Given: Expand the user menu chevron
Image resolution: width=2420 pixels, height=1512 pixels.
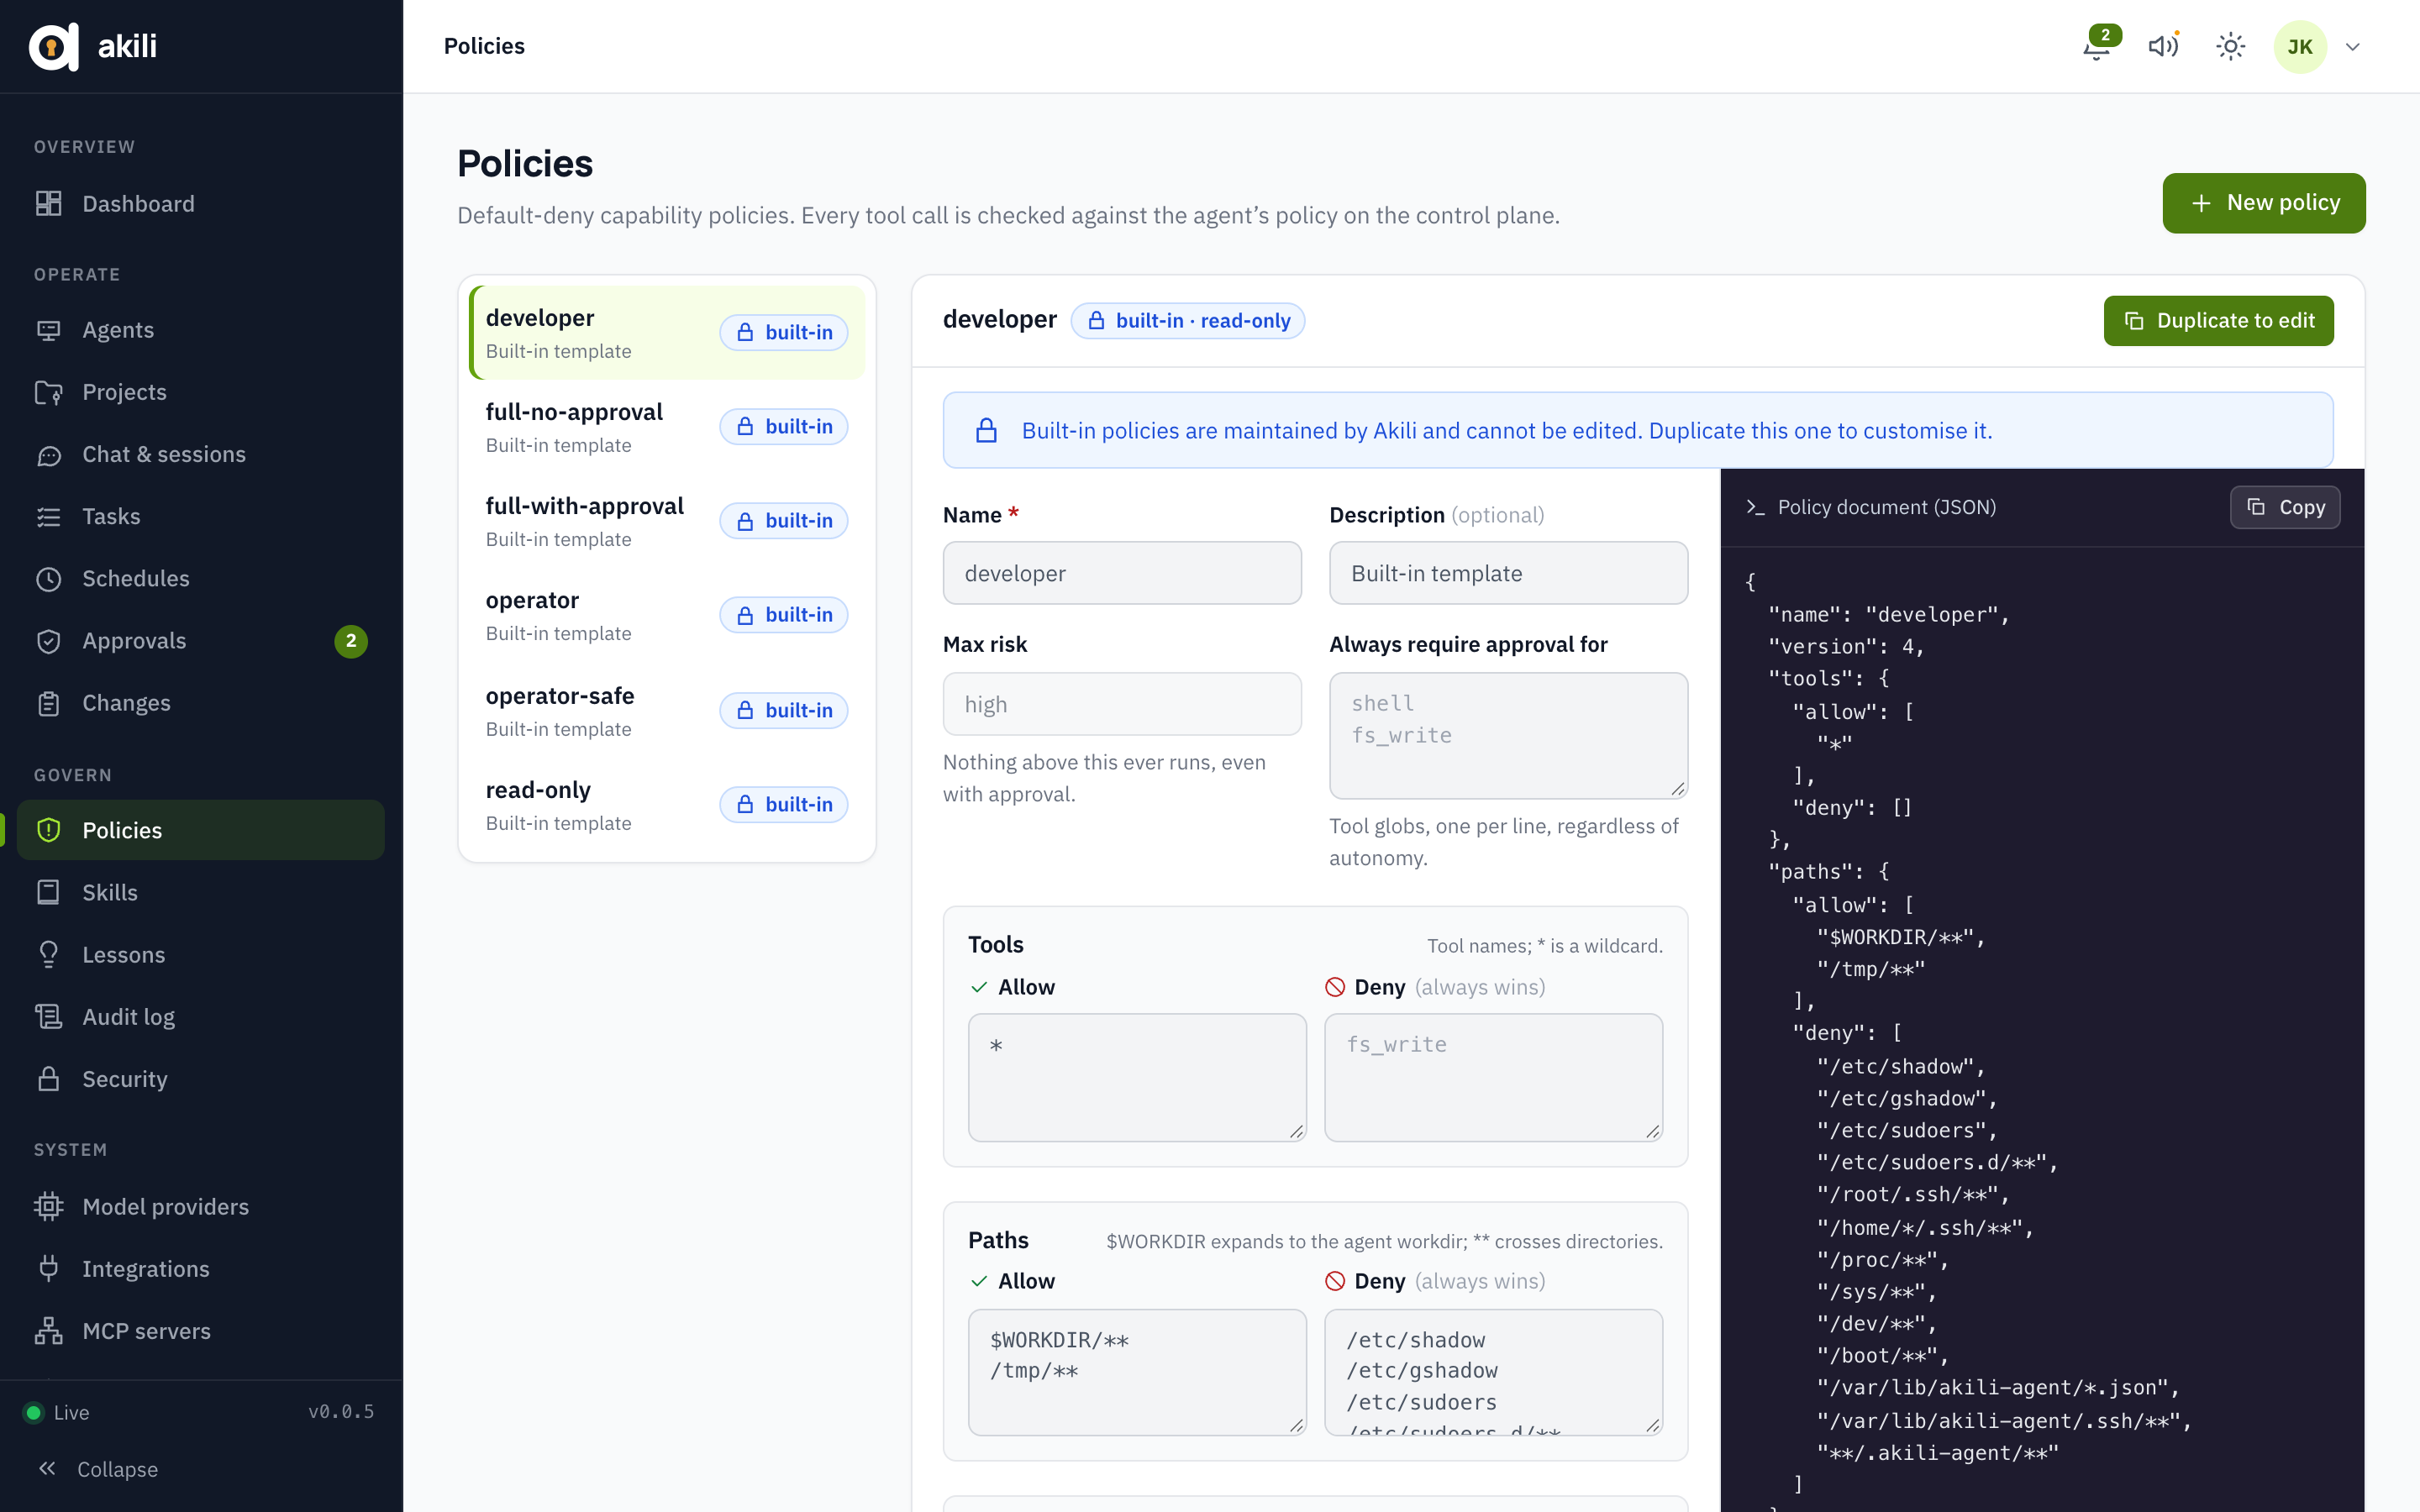Looking at the screenshot, I should coord(2352,47).
